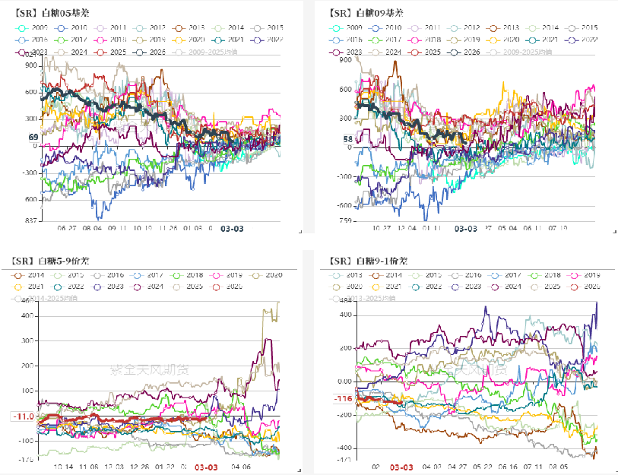Click the 2025 label in 白糖09基差 legend

(x=433, y=52)
